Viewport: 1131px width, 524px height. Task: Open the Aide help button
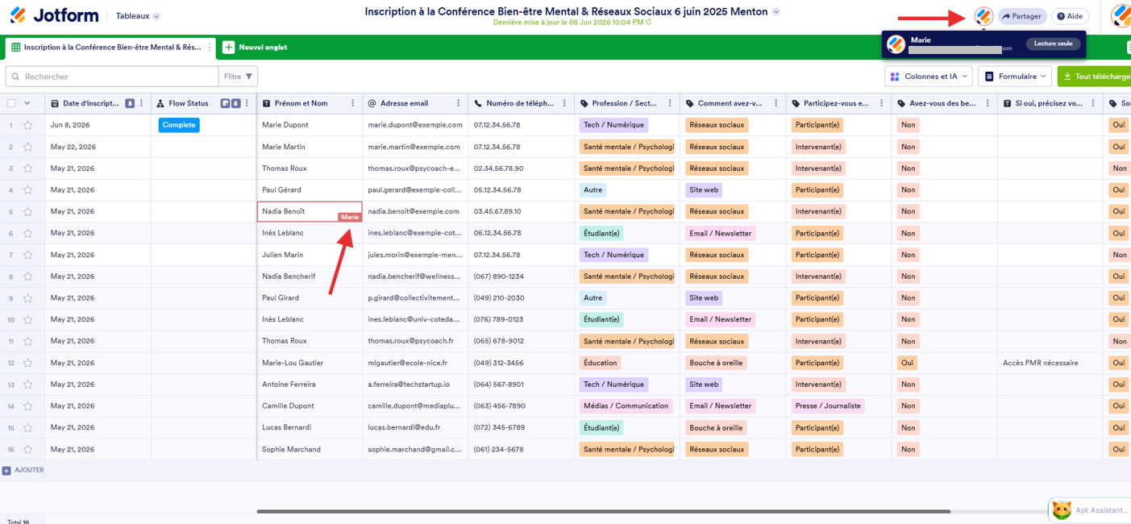click(1071, 16)
